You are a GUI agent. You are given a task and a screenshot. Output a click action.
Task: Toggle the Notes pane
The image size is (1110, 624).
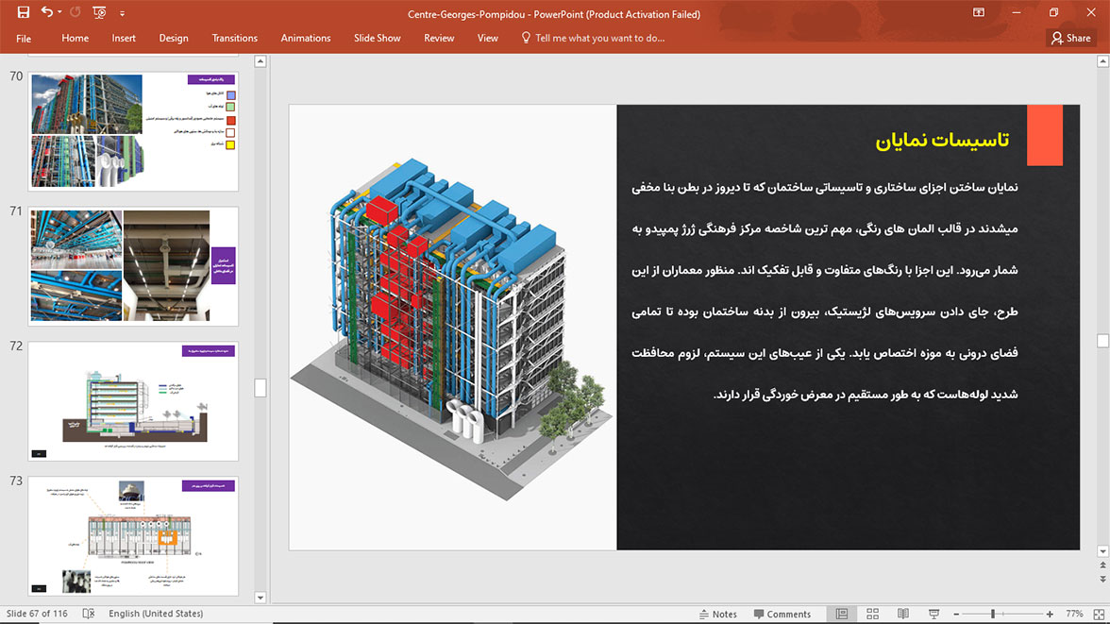(717, 614)
